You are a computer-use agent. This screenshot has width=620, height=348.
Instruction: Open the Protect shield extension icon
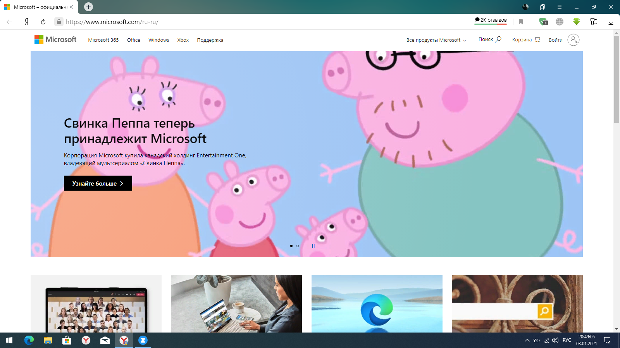click(543, 22)
